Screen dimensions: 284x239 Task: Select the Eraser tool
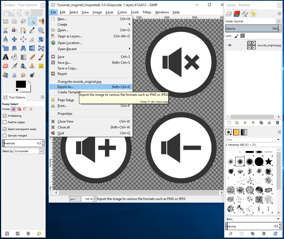[x=5, y=66]
